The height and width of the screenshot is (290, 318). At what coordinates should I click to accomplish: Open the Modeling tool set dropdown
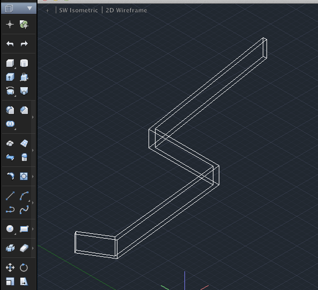click(x=19, y=9)
